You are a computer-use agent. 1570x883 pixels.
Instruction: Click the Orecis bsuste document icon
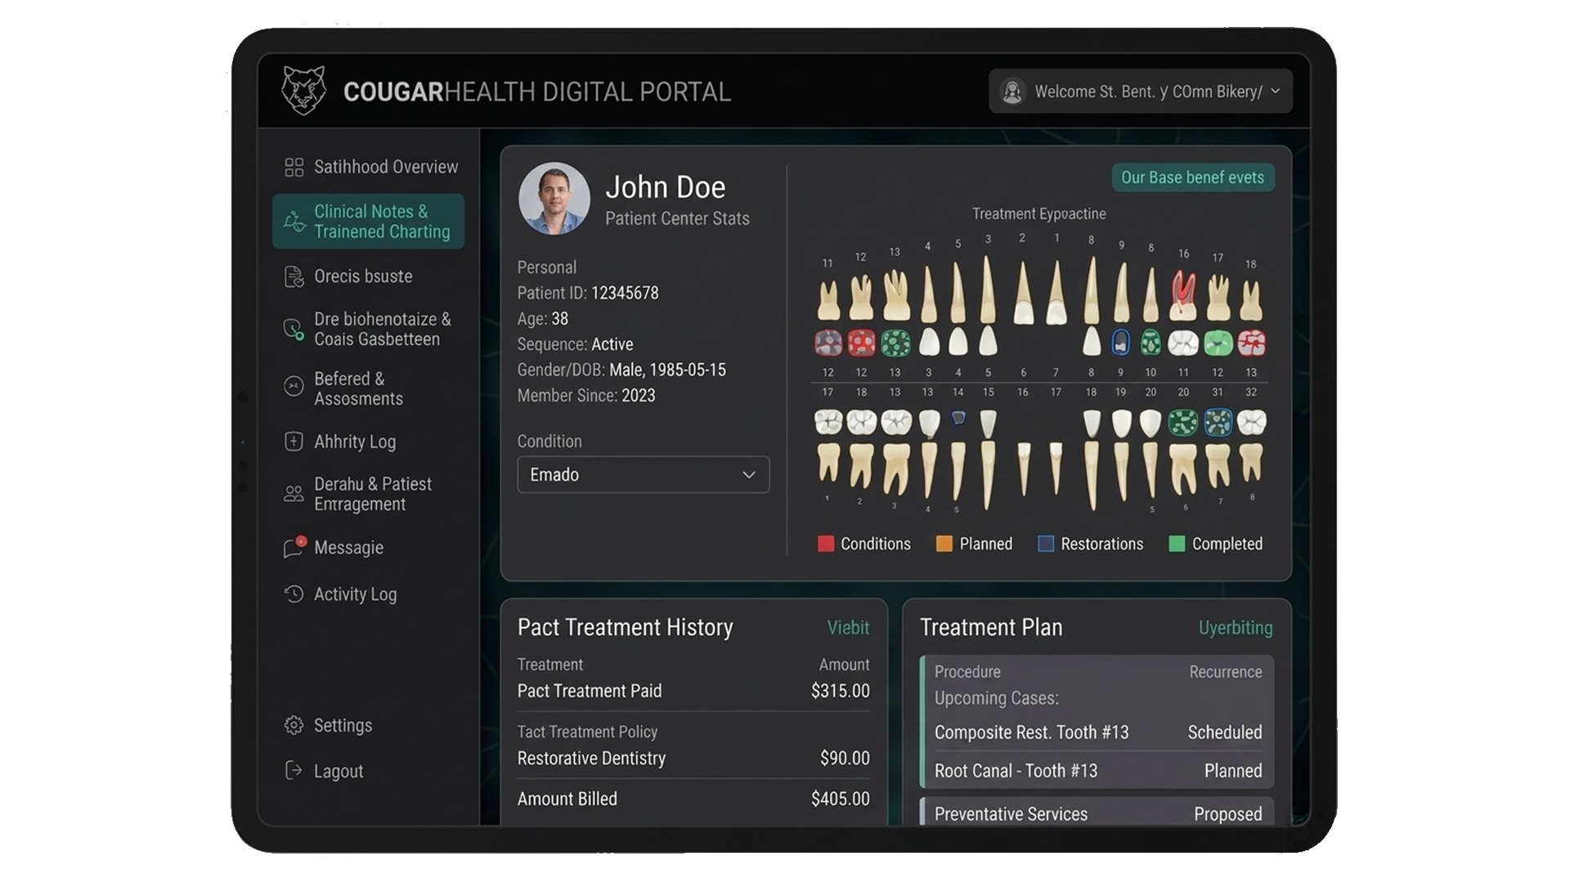[x=294, y=277]
